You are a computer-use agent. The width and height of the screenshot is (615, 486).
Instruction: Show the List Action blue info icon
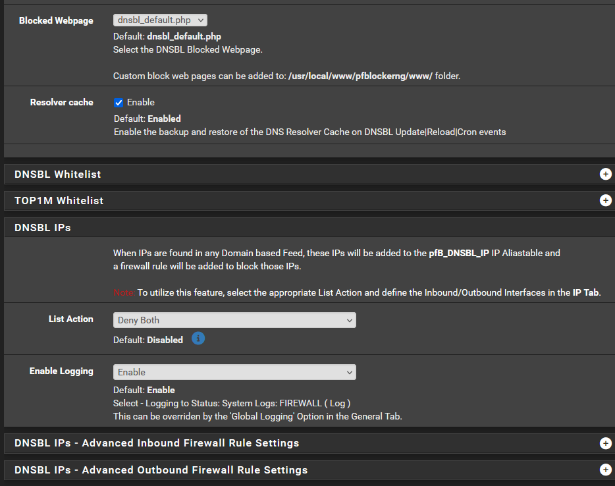(198, 338)
